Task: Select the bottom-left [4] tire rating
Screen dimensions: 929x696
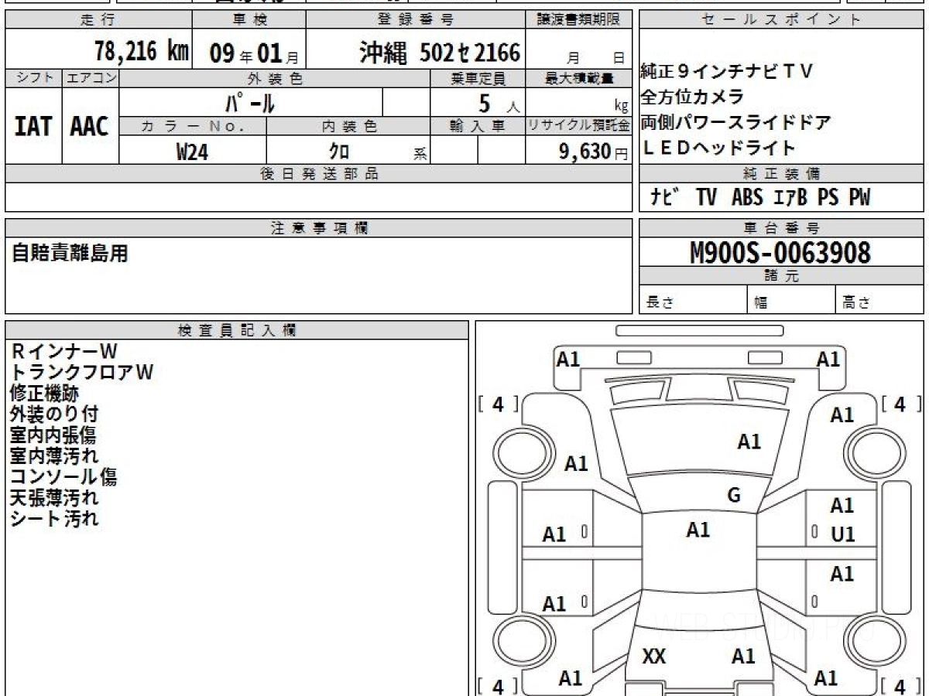Action: coord(498,685)
